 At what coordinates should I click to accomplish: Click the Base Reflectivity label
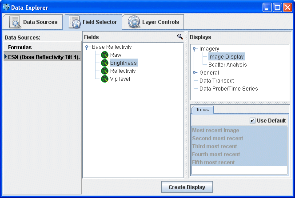112,47
